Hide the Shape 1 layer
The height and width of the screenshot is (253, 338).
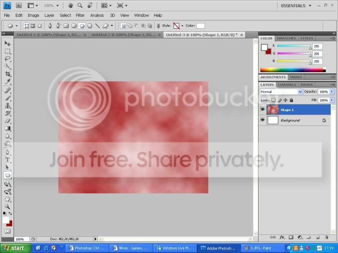point(262,110)
